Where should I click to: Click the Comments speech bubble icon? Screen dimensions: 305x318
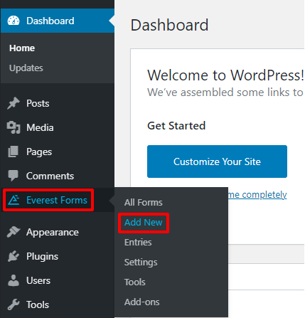[x=14, y=176]
